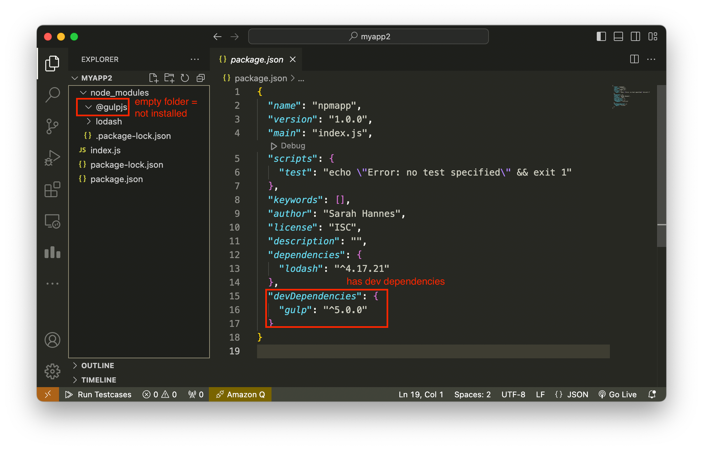The width and height of the screenshot is (703, 450).
Task: Click the ports forwarded indicator showing 0
Action: point(196,394)
